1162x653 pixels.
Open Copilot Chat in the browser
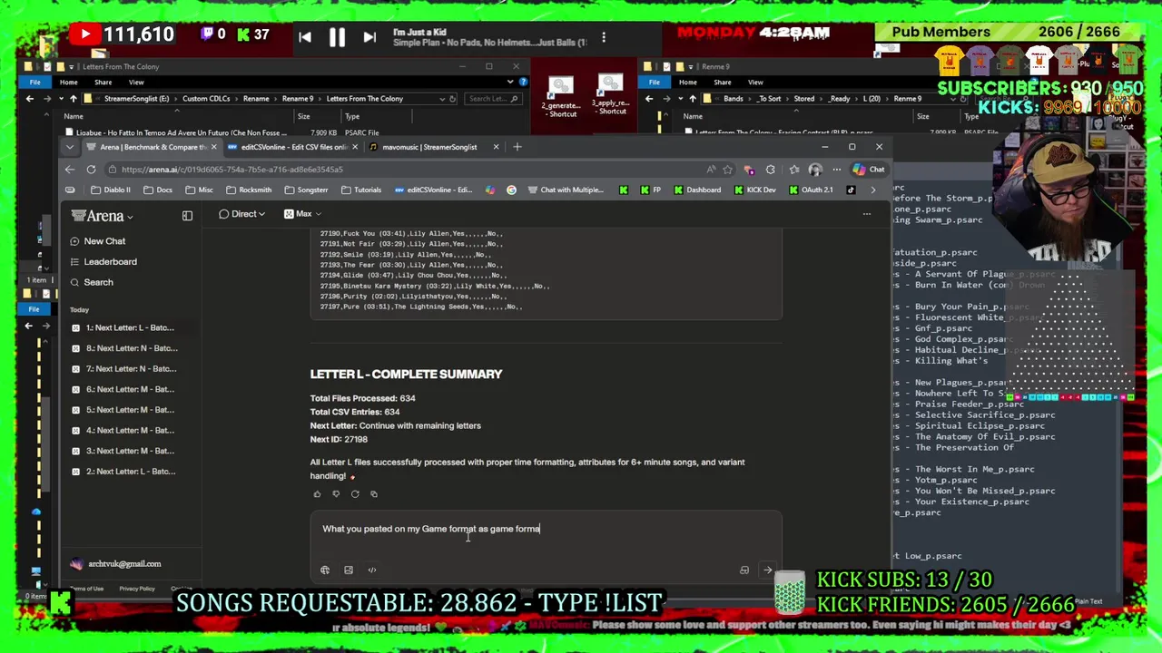(x=868, y=170)
